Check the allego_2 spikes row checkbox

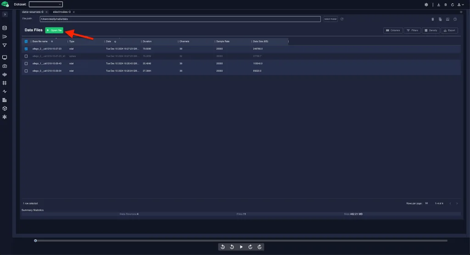[26, 56]
